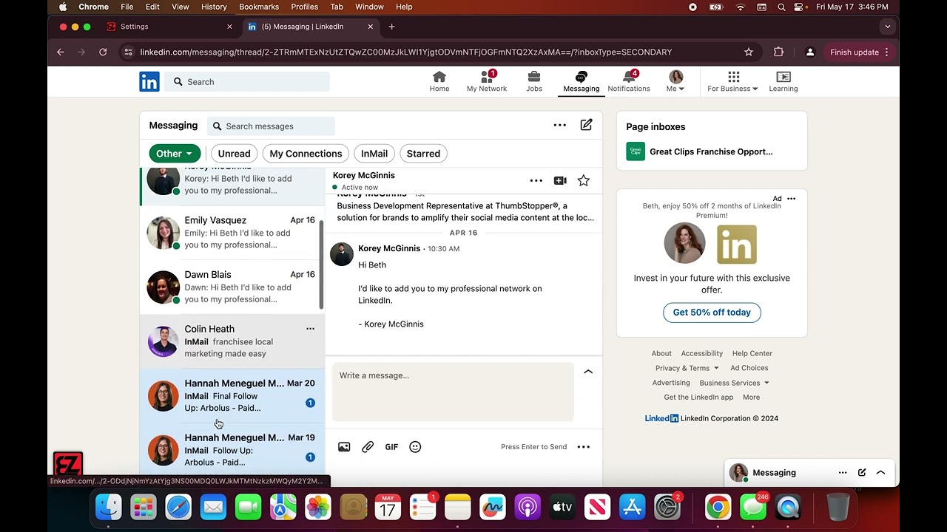Screen dimensions: 947x532
Task: Open Dawn Blais conversation
Action: [232, 287]
